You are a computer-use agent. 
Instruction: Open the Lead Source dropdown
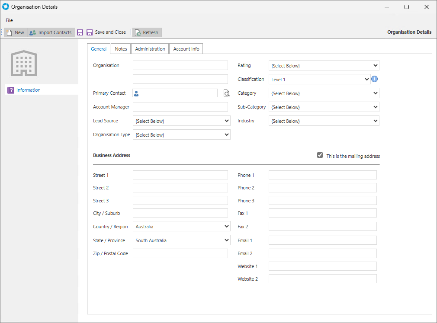pyautogui.click(x=181, y=121)
